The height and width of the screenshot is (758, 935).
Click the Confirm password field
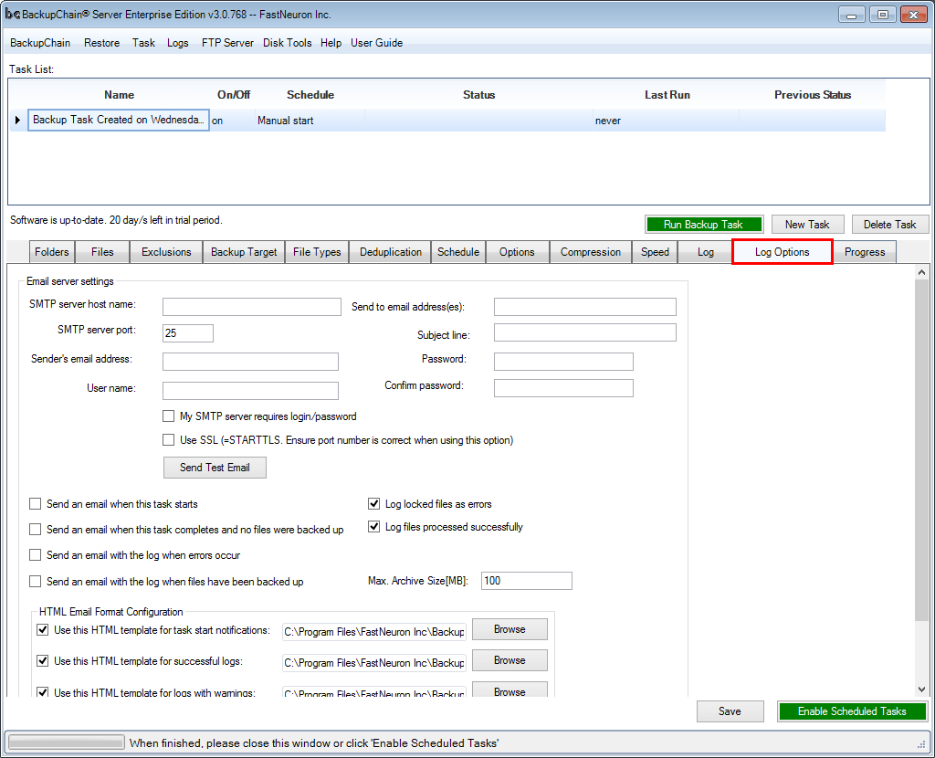563,388
